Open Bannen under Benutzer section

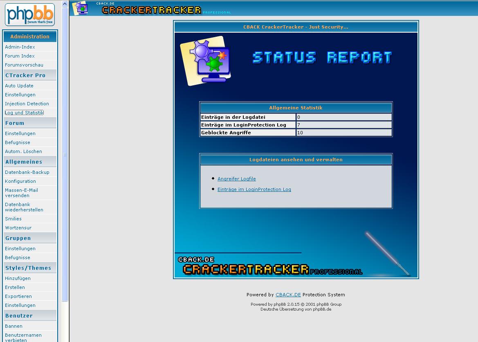(x=13, y=326)
